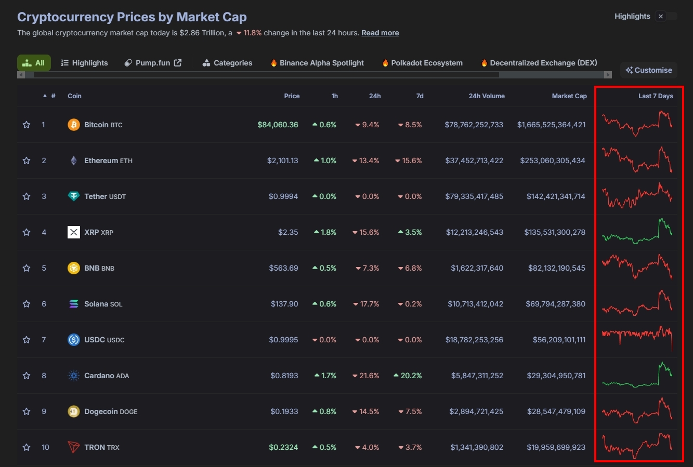Click the Customise button
This screenshot has height=467, width=693.
tap(649, 70)
